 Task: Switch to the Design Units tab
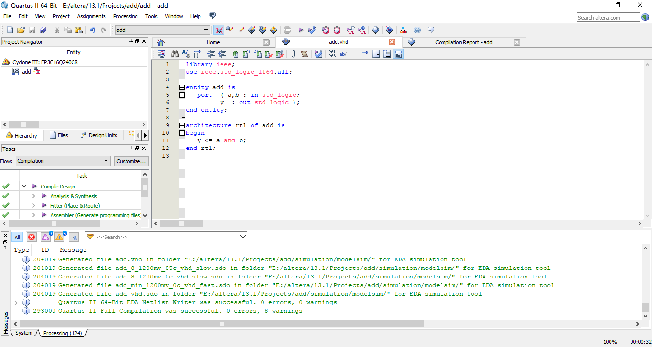(98, 135)
